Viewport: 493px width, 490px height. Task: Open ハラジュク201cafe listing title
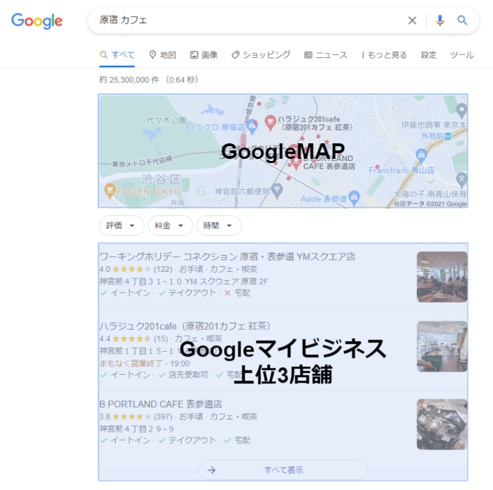click(185, 326)
